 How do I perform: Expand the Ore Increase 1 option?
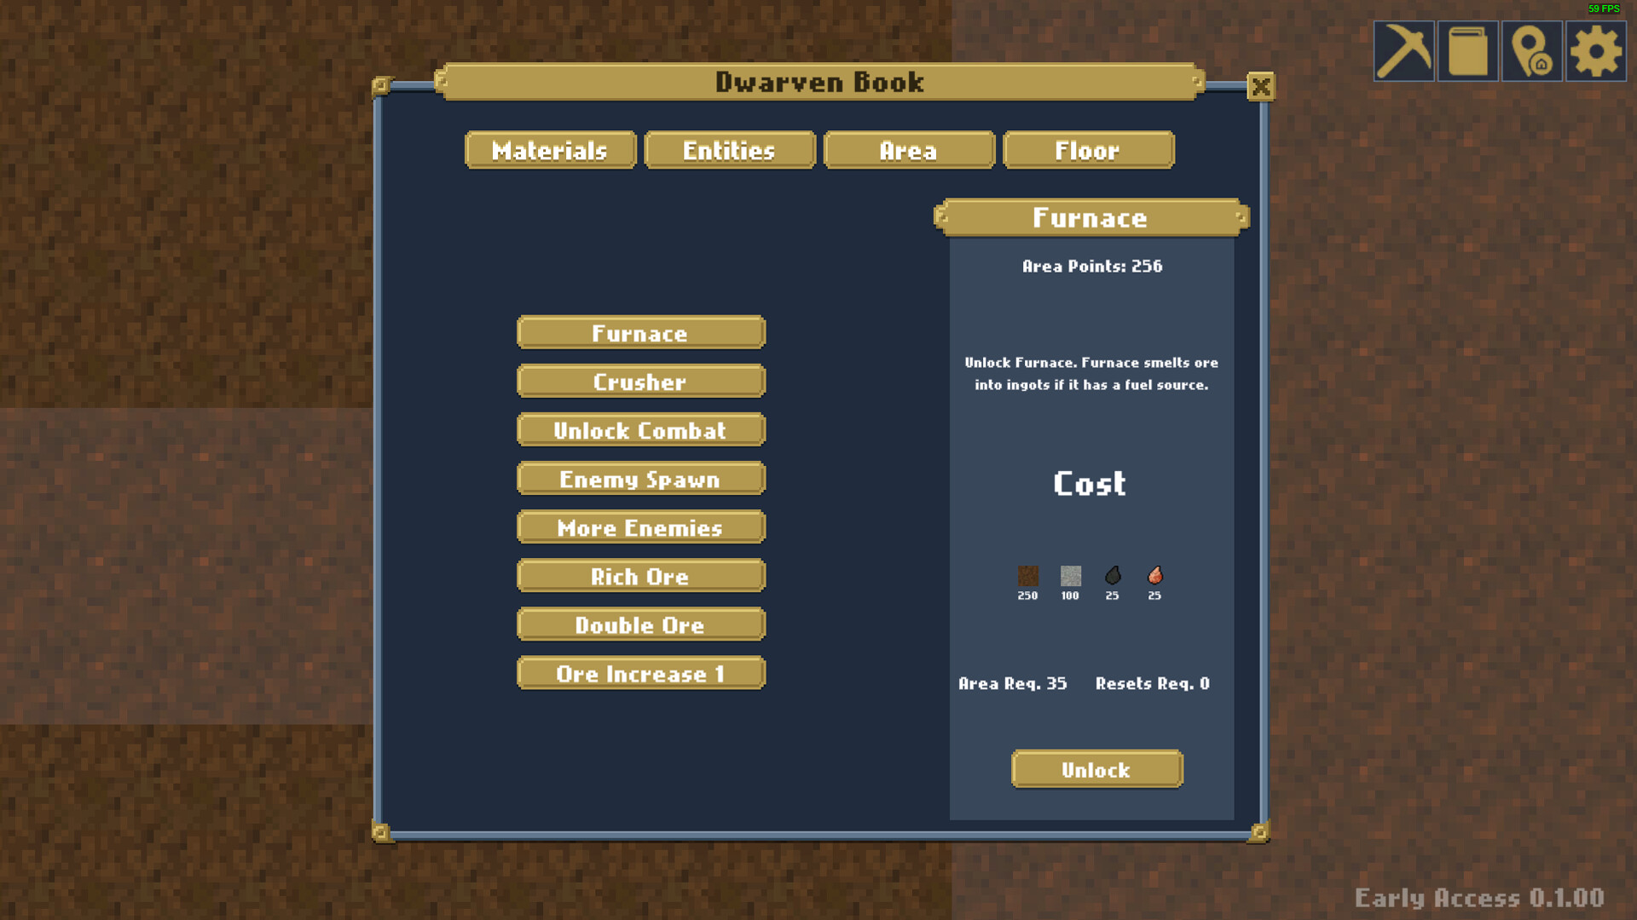639,673
